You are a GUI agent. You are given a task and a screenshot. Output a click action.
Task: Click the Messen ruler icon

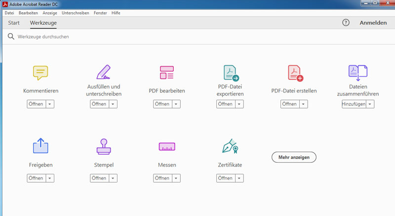click(x=166, y=147)
